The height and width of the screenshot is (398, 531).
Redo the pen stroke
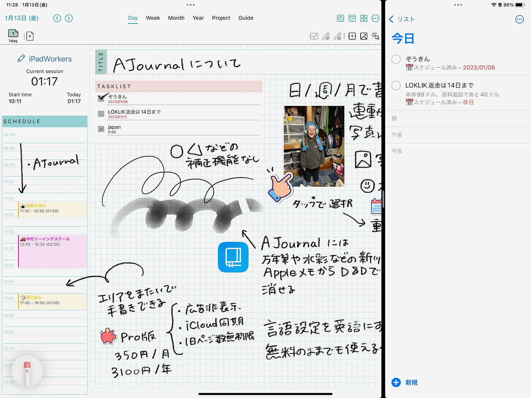pos(338,36)
